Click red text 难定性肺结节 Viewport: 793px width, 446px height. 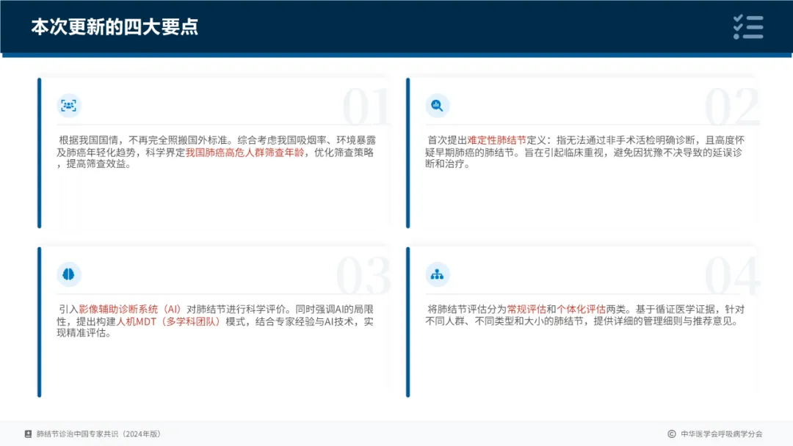[496, 140]
